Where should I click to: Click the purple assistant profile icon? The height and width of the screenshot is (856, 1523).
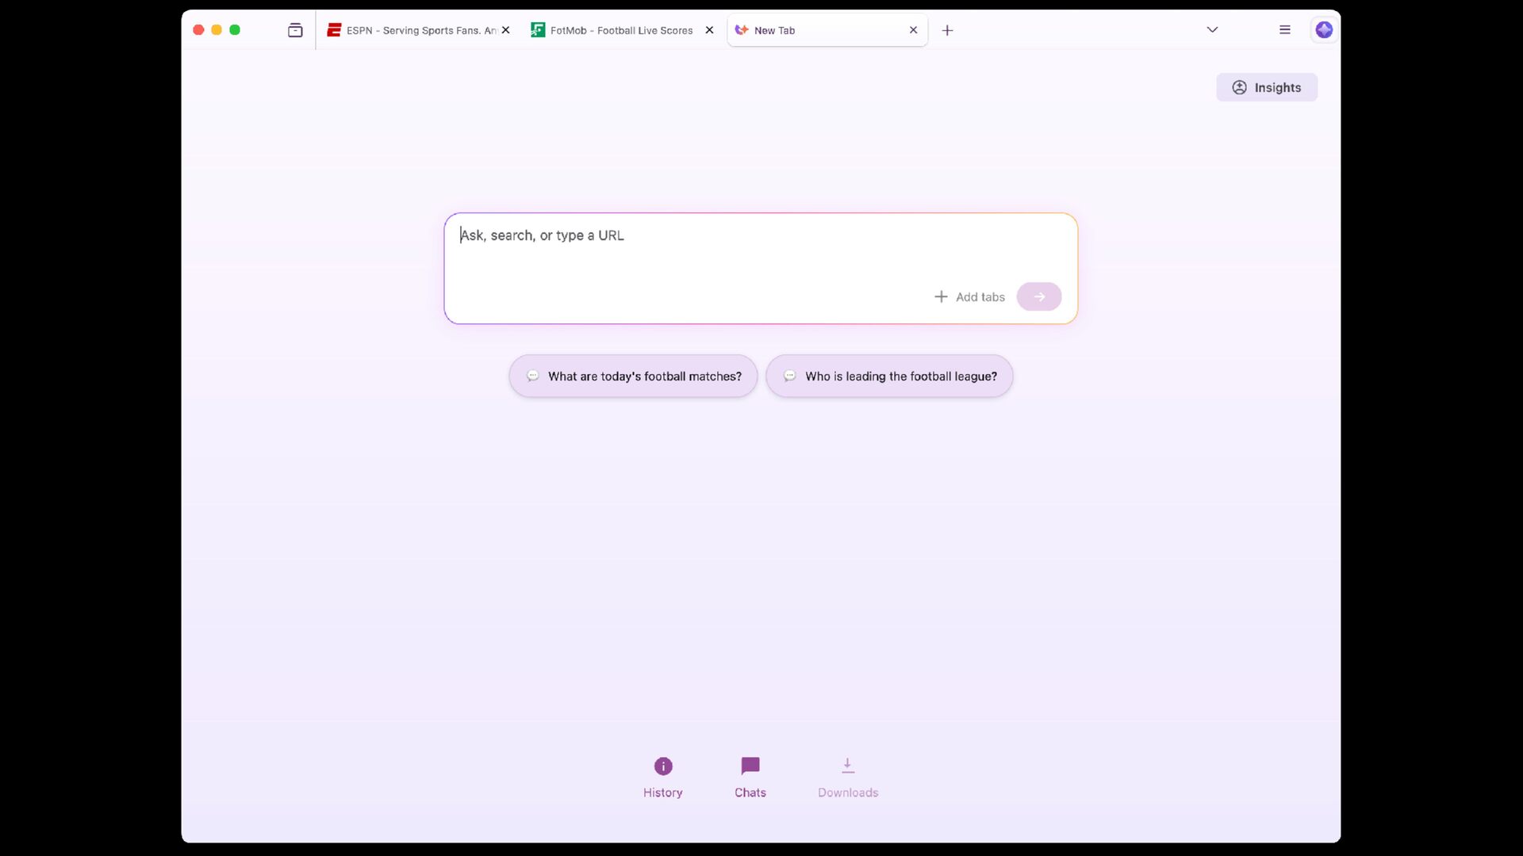pos(1323,30)
